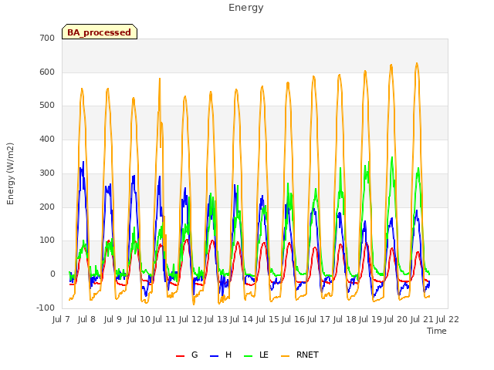Click the Jul 8 x-axis tick label
Image resolution: width=494 pixels, height=370 pixels.
pyautogui.click(x=86, y=319)
